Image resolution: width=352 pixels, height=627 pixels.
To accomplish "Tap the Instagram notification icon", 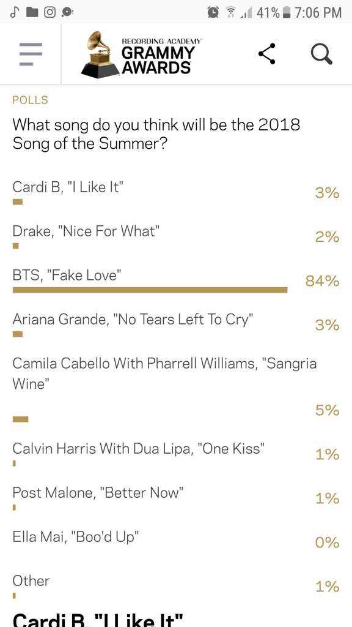I will click(x=49, y=12).
